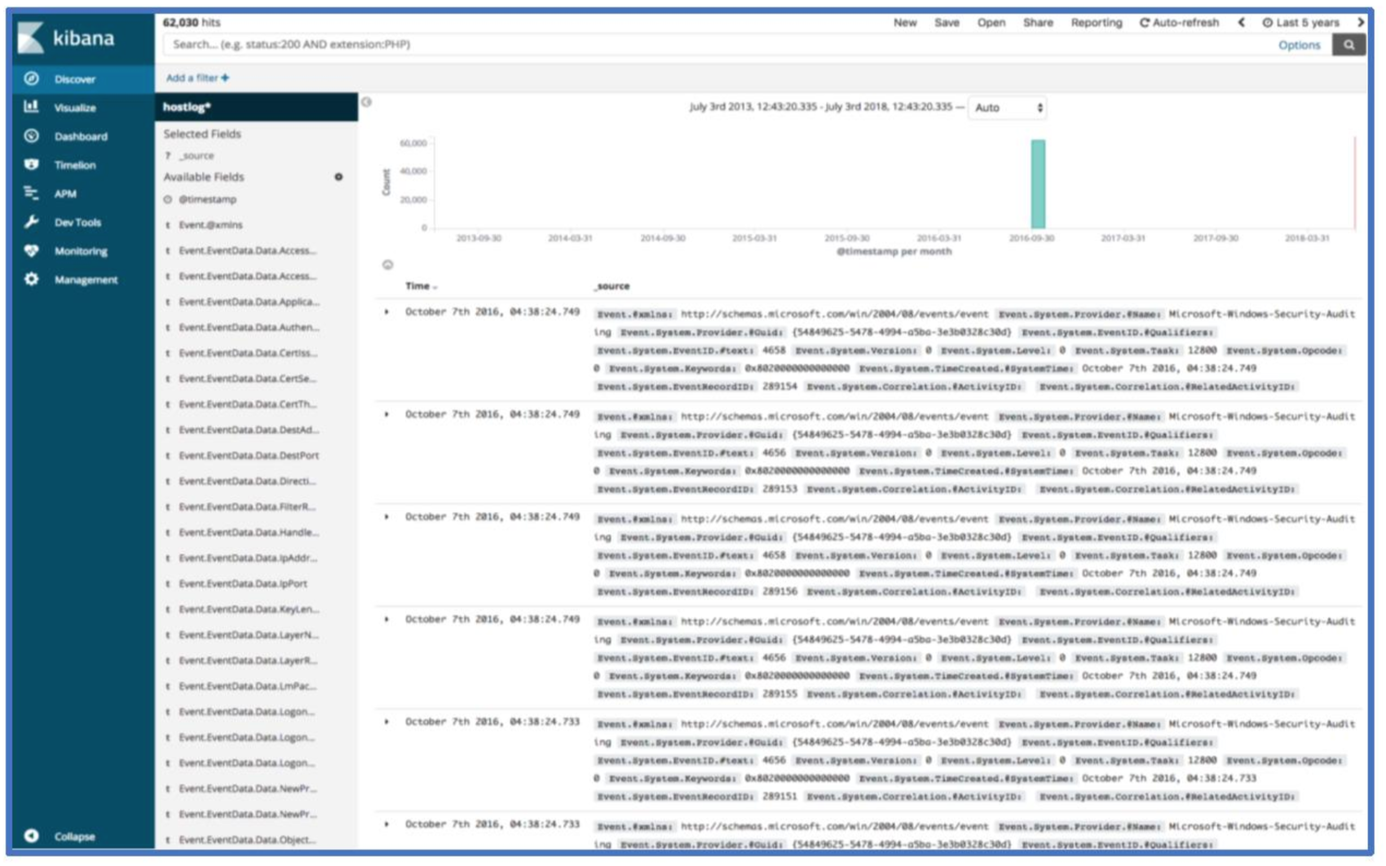Select @timestamp field in Available Fields

(x=208, y=200)
